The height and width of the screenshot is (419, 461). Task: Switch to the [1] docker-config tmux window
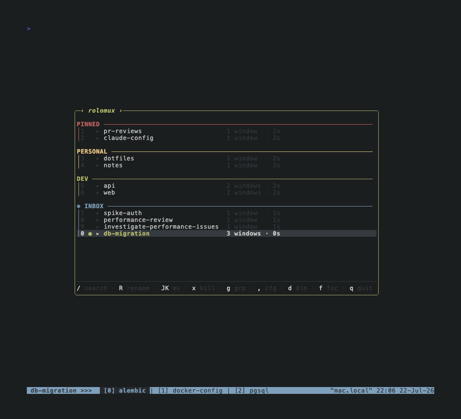(190, 391)
